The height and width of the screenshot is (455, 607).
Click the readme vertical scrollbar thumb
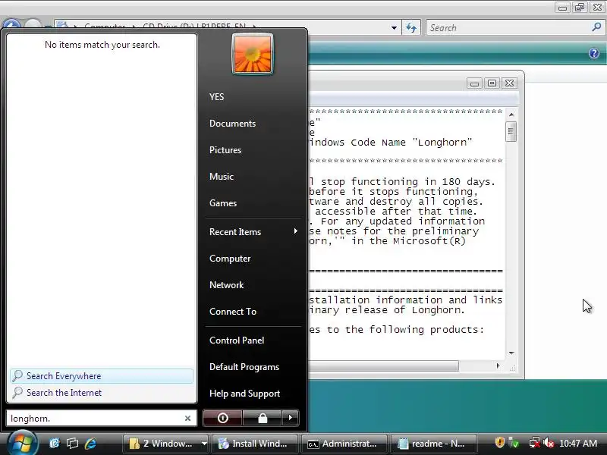click(x=511, y=131)
